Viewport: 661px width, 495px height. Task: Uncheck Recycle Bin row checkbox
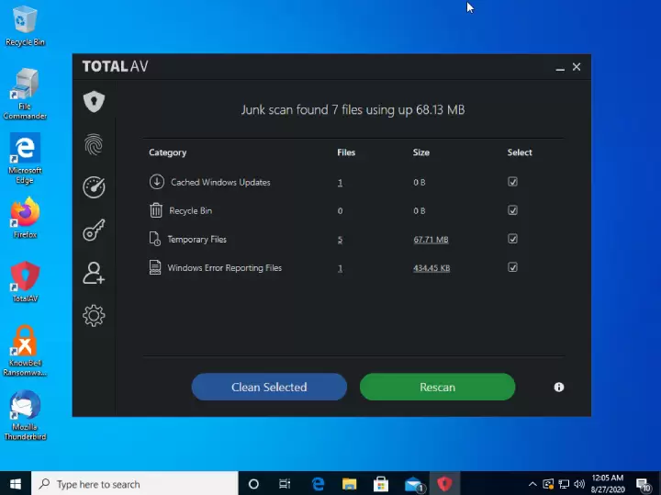click(512, 210)
